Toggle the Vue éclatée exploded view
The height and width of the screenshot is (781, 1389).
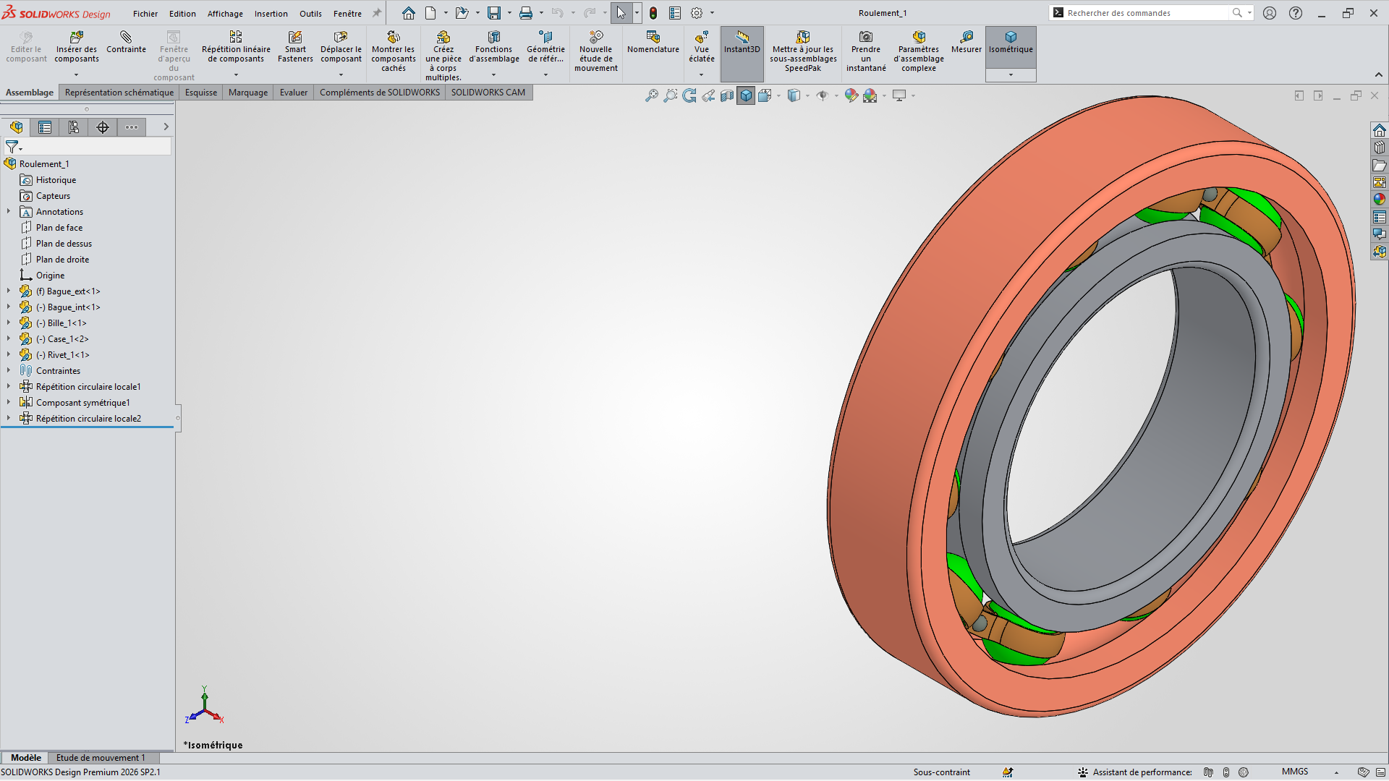point(702,46)
